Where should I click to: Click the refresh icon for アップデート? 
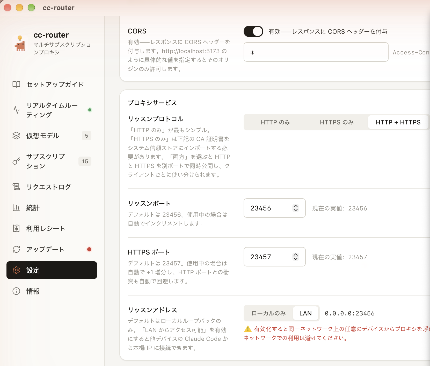pos(16,249)
